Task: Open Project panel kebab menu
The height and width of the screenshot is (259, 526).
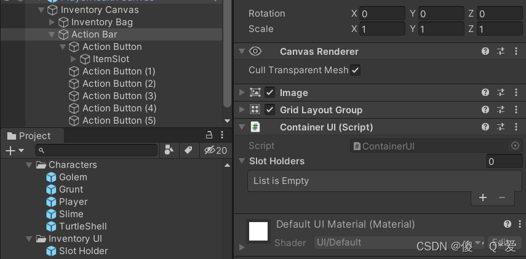Action: pyautogui.click(x=221, y=135)
